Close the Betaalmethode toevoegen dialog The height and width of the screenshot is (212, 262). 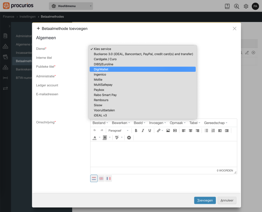[x=234, y=28]
